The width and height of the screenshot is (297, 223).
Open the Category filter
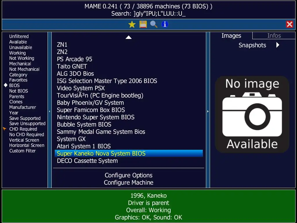pyautogui.click(x=18, y=75)
